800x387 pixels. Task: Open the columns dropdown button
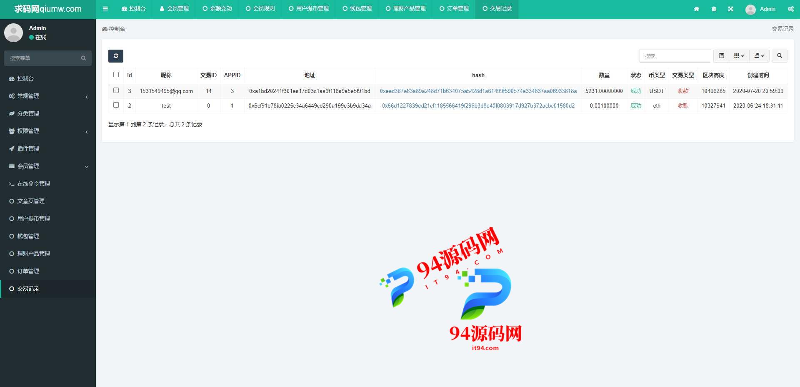tap(739, 56)
